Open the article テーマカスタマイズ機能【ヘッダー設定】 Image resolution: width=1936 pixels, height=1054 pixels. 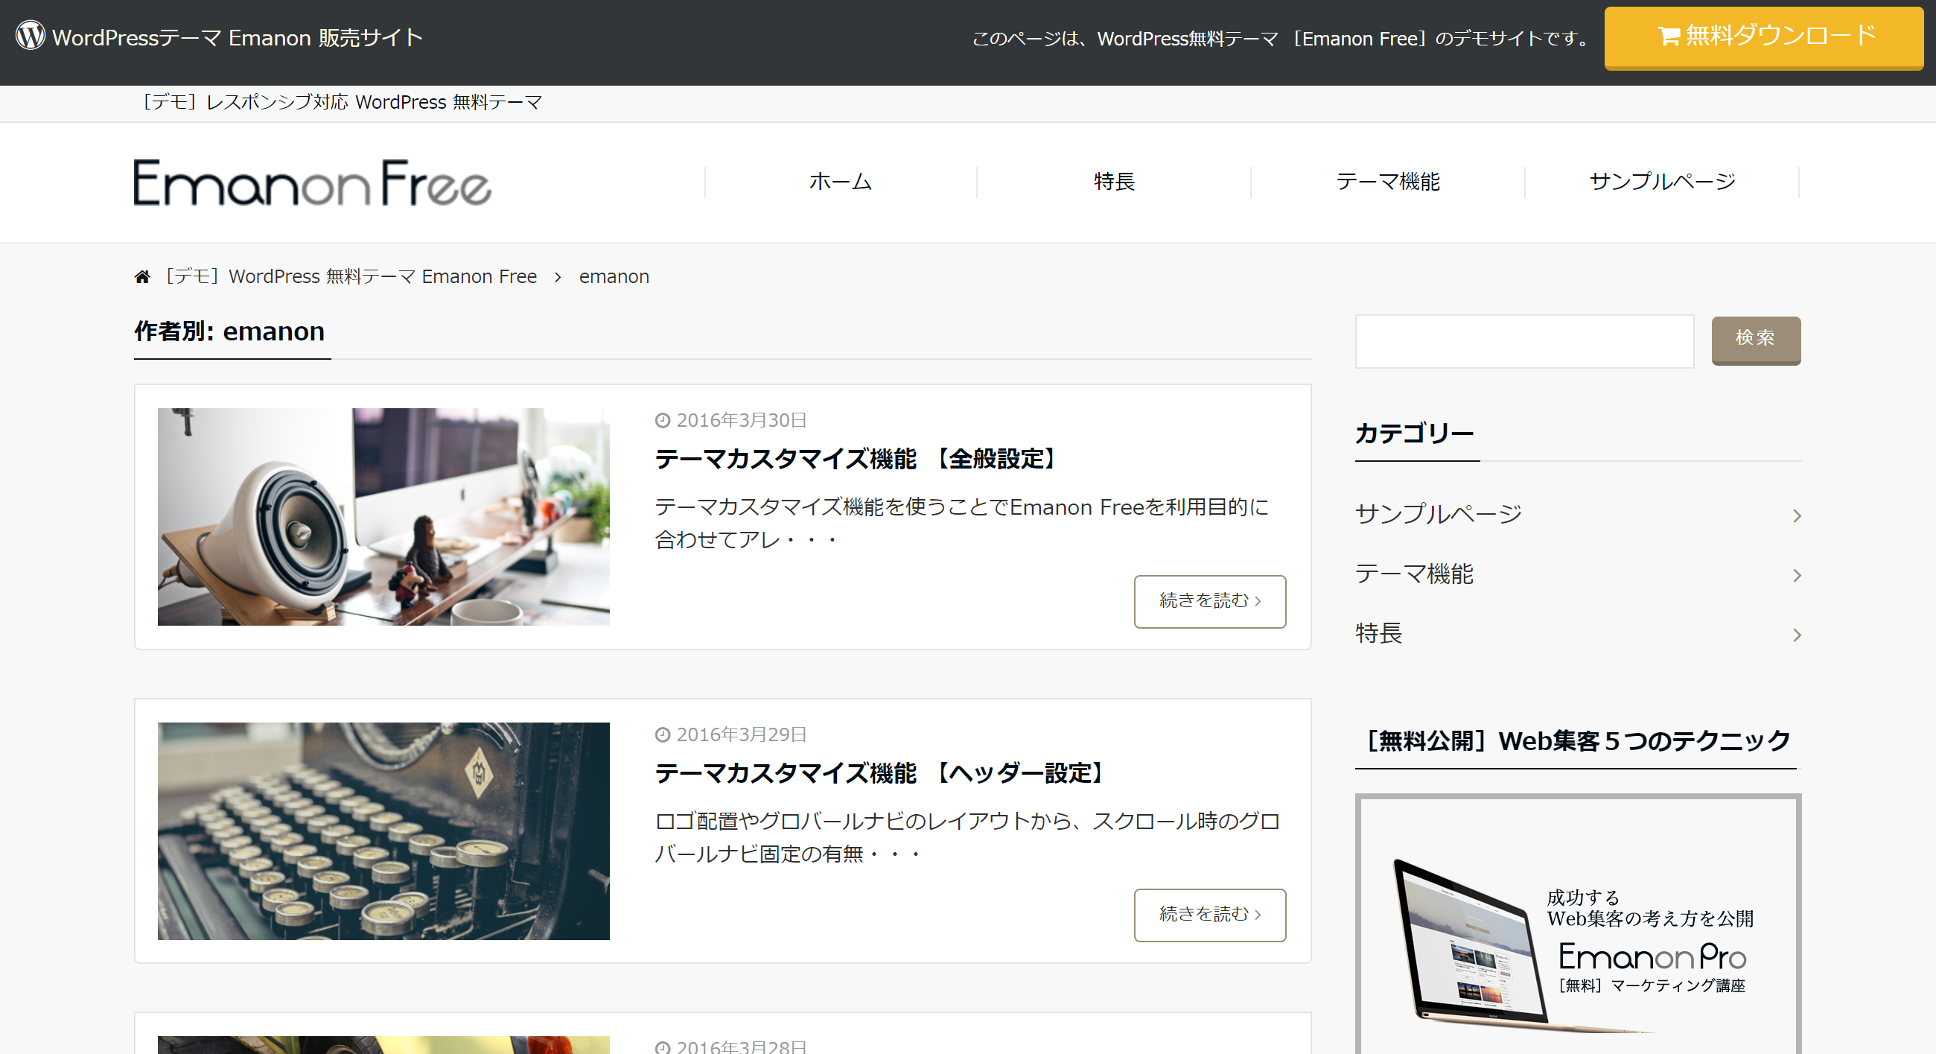coord(878,773)
